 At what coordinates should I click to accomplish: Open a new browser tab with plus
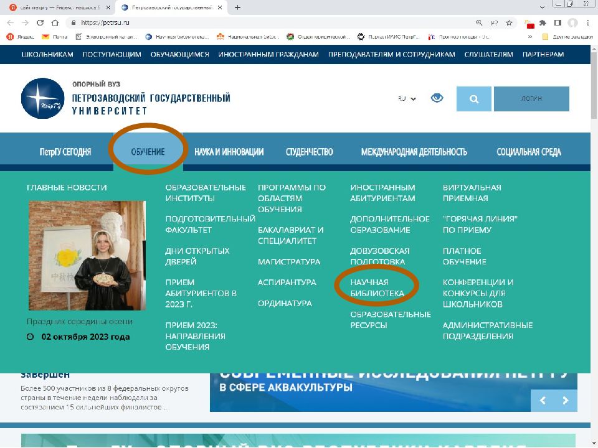(x=237, y=7)
